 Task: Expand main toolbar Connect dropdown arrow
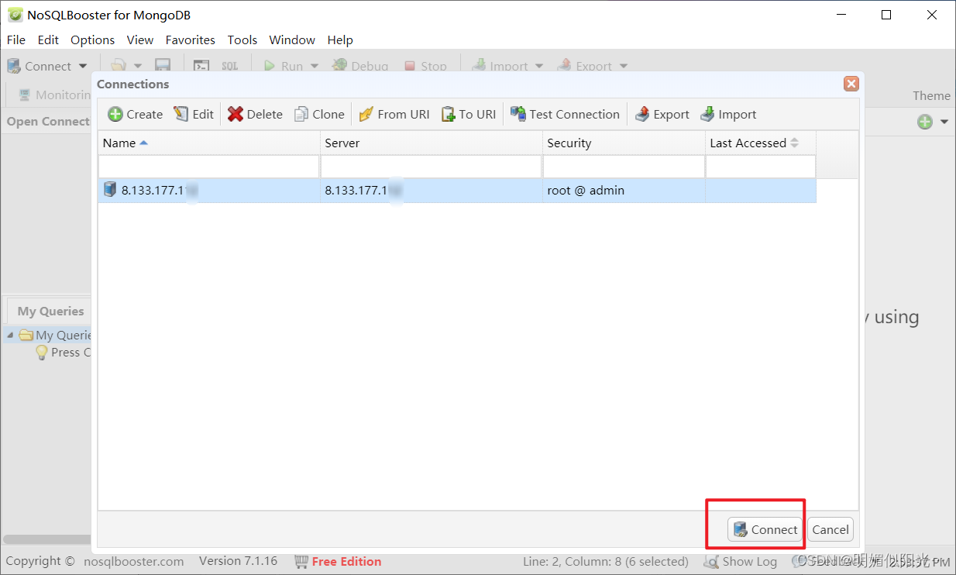click(83, 67)
